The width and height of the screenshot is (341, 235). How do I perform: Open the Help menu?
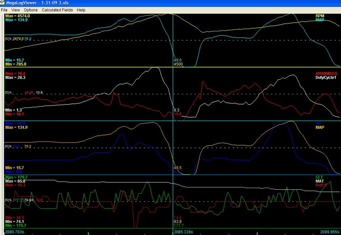[x=81, y=10]
